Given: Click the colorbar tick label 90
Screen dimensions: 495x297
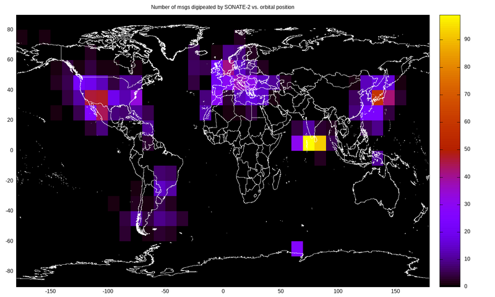Looking at the screenshot, I should click(468, 40).
